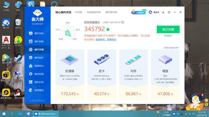Click the 登录账号, 查看排名 link
Viewport: 209px width, 117px height.
click(106, 40)
